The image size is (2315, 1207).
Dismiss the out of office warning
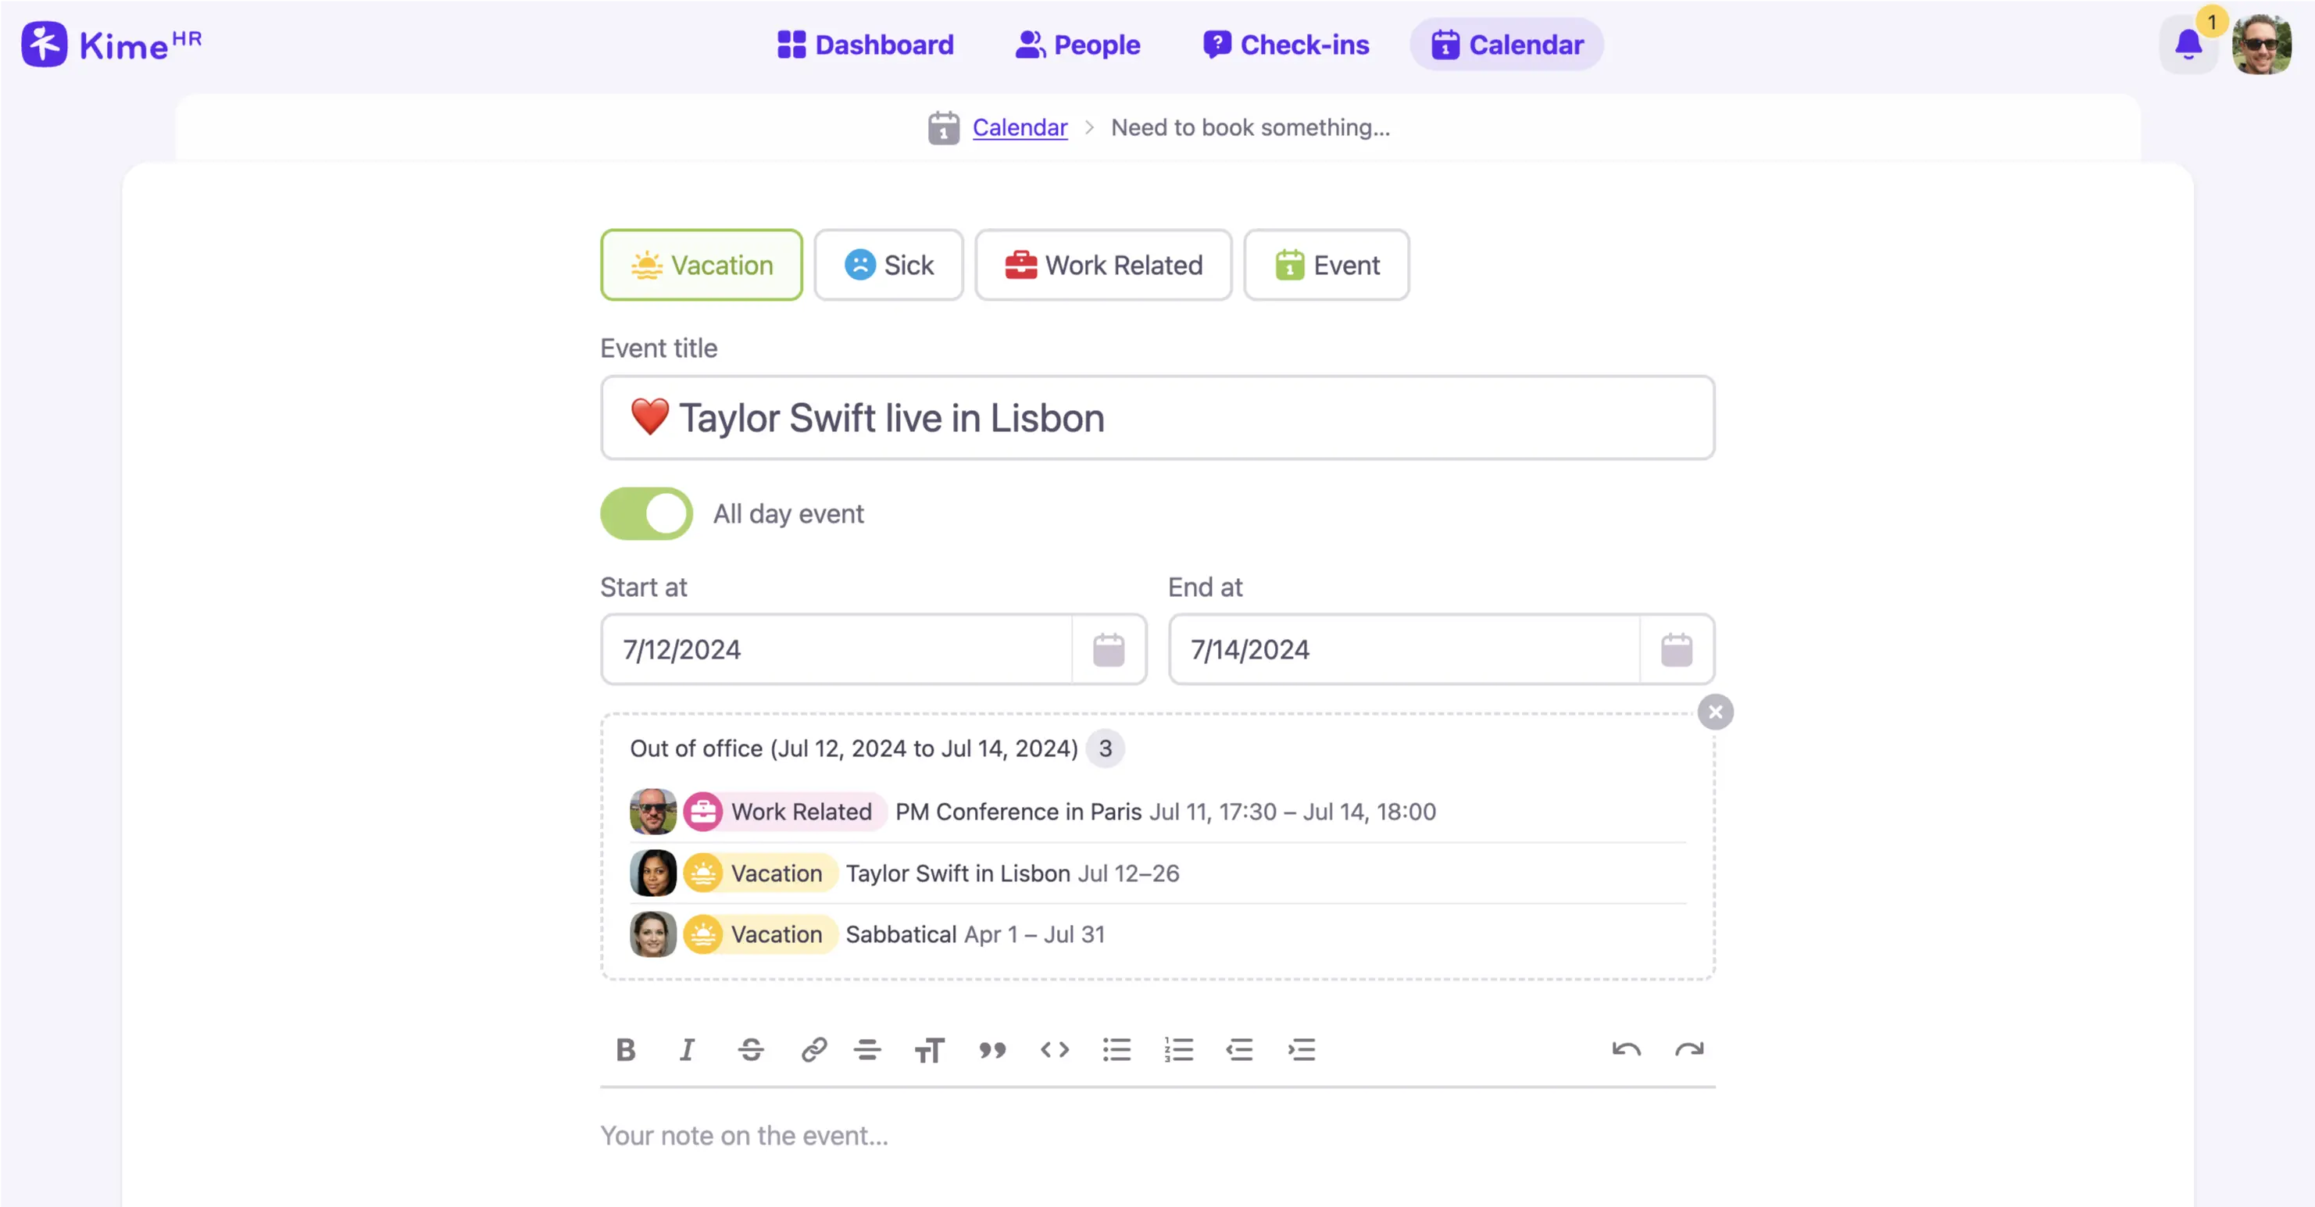(x=1715, y=711)
